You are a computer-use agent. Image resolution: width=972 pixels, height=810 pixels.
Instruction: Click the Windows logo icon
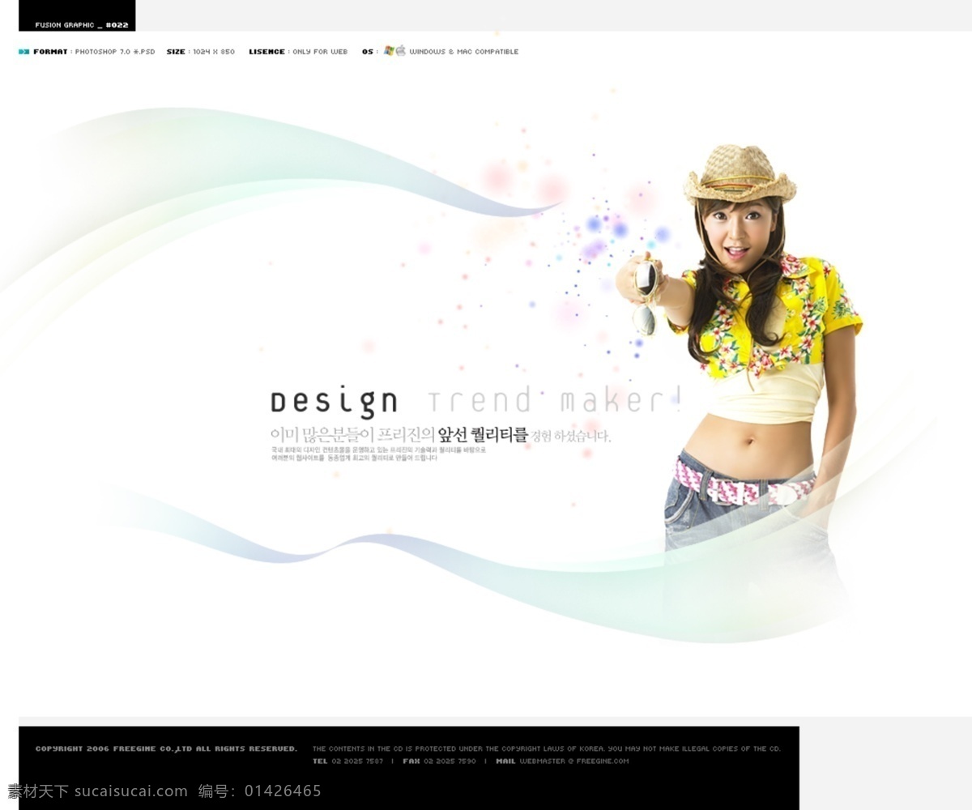[x=389, y=51]
